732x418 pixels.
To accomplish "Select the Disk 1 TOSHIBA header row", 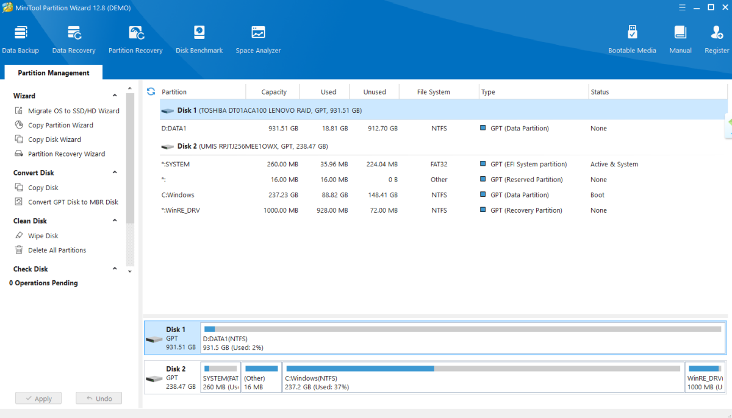I will click(443, 110).
